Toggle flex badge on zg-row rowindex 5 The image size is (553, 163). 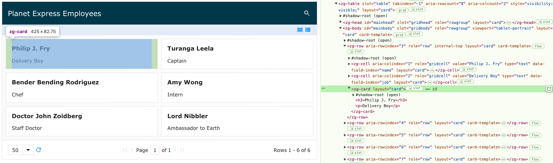click(x=536, y=135)
